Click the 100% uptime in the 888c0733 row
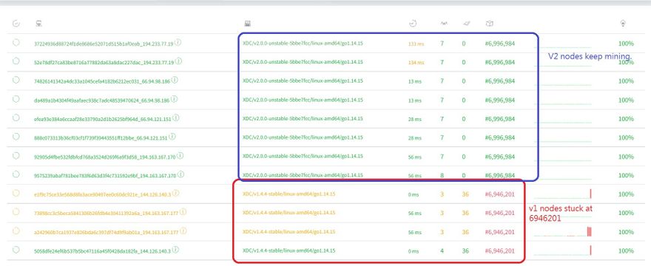 (x=626, y=137)
